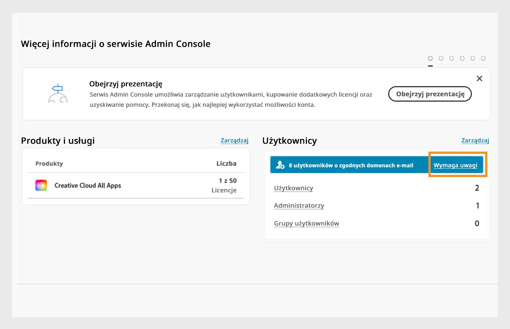Click the 8 użytkowników o zgodnych domenach text
This screenshot has width=510, height=329.
pyautogui.click(x=351, y=165)
